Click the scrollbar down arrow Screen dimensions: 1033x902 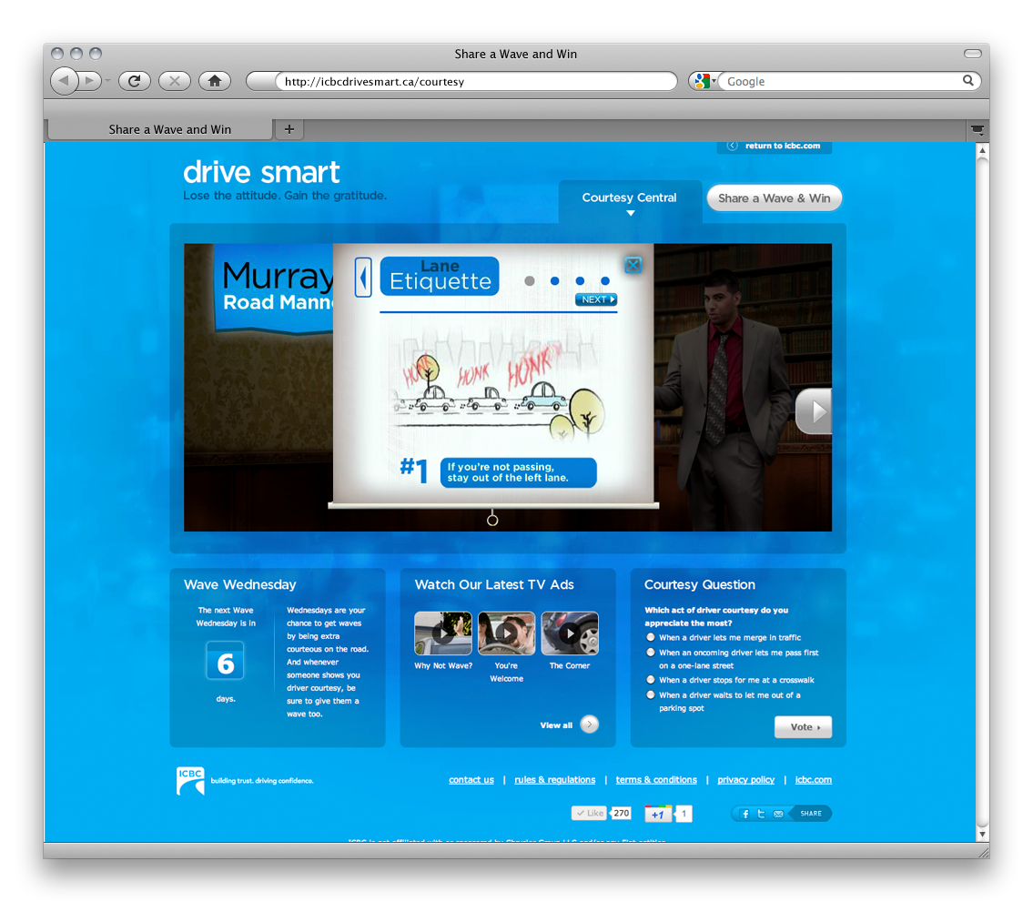(x=982, y=834)
